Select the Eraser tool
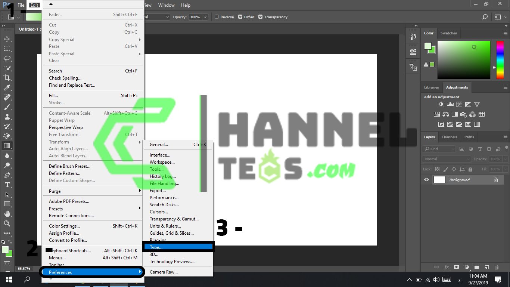 tap(7, 136)
